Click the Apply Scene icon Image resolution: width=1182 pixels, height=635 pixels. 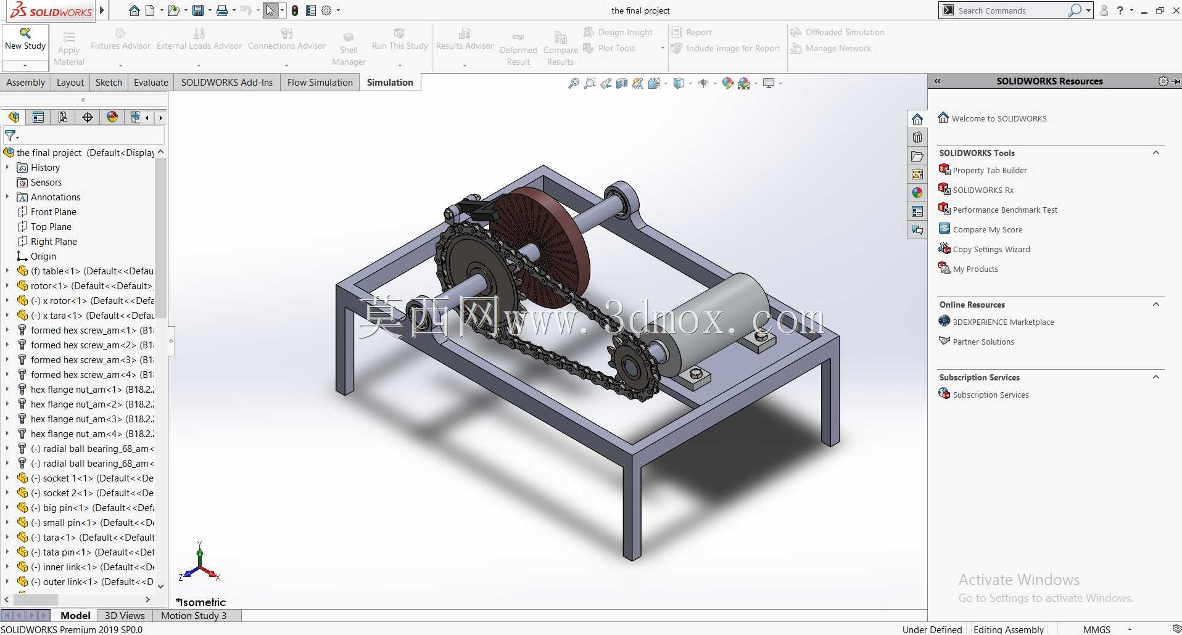[x=744, y=83]
